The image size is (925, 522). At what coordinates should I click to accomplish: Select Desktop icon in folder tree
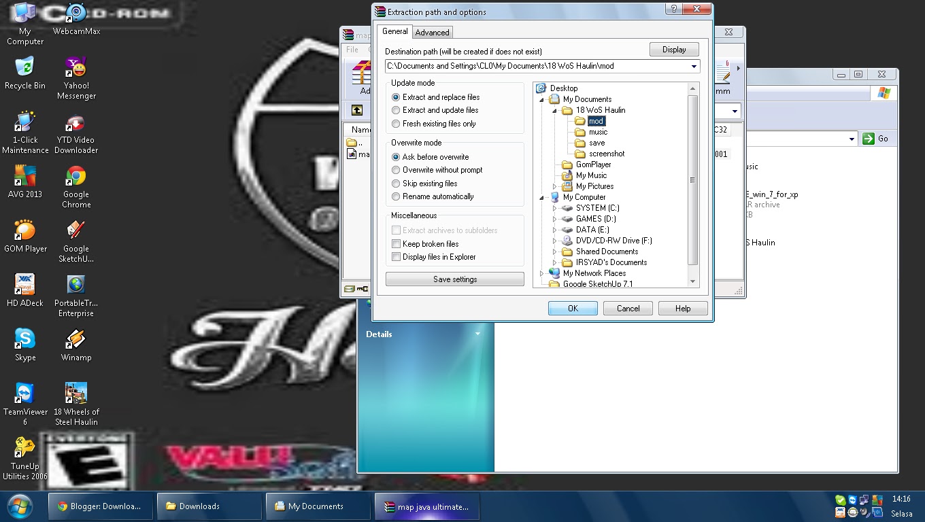[x=541, y=88]
